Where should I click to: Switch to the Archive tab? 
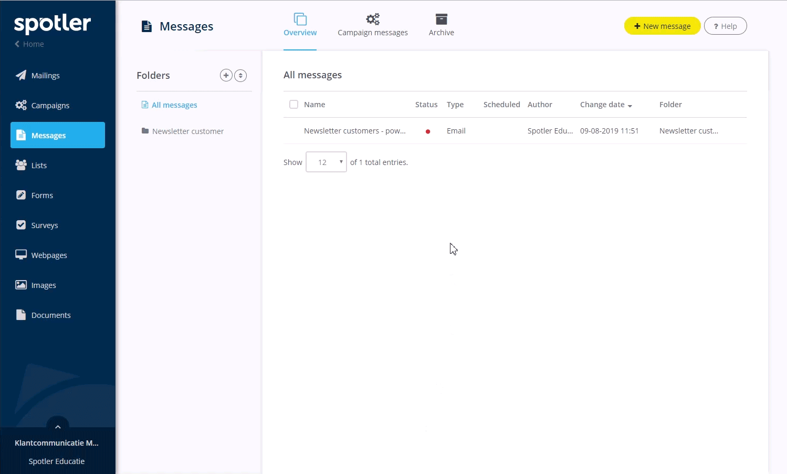(x=441, y=25)
